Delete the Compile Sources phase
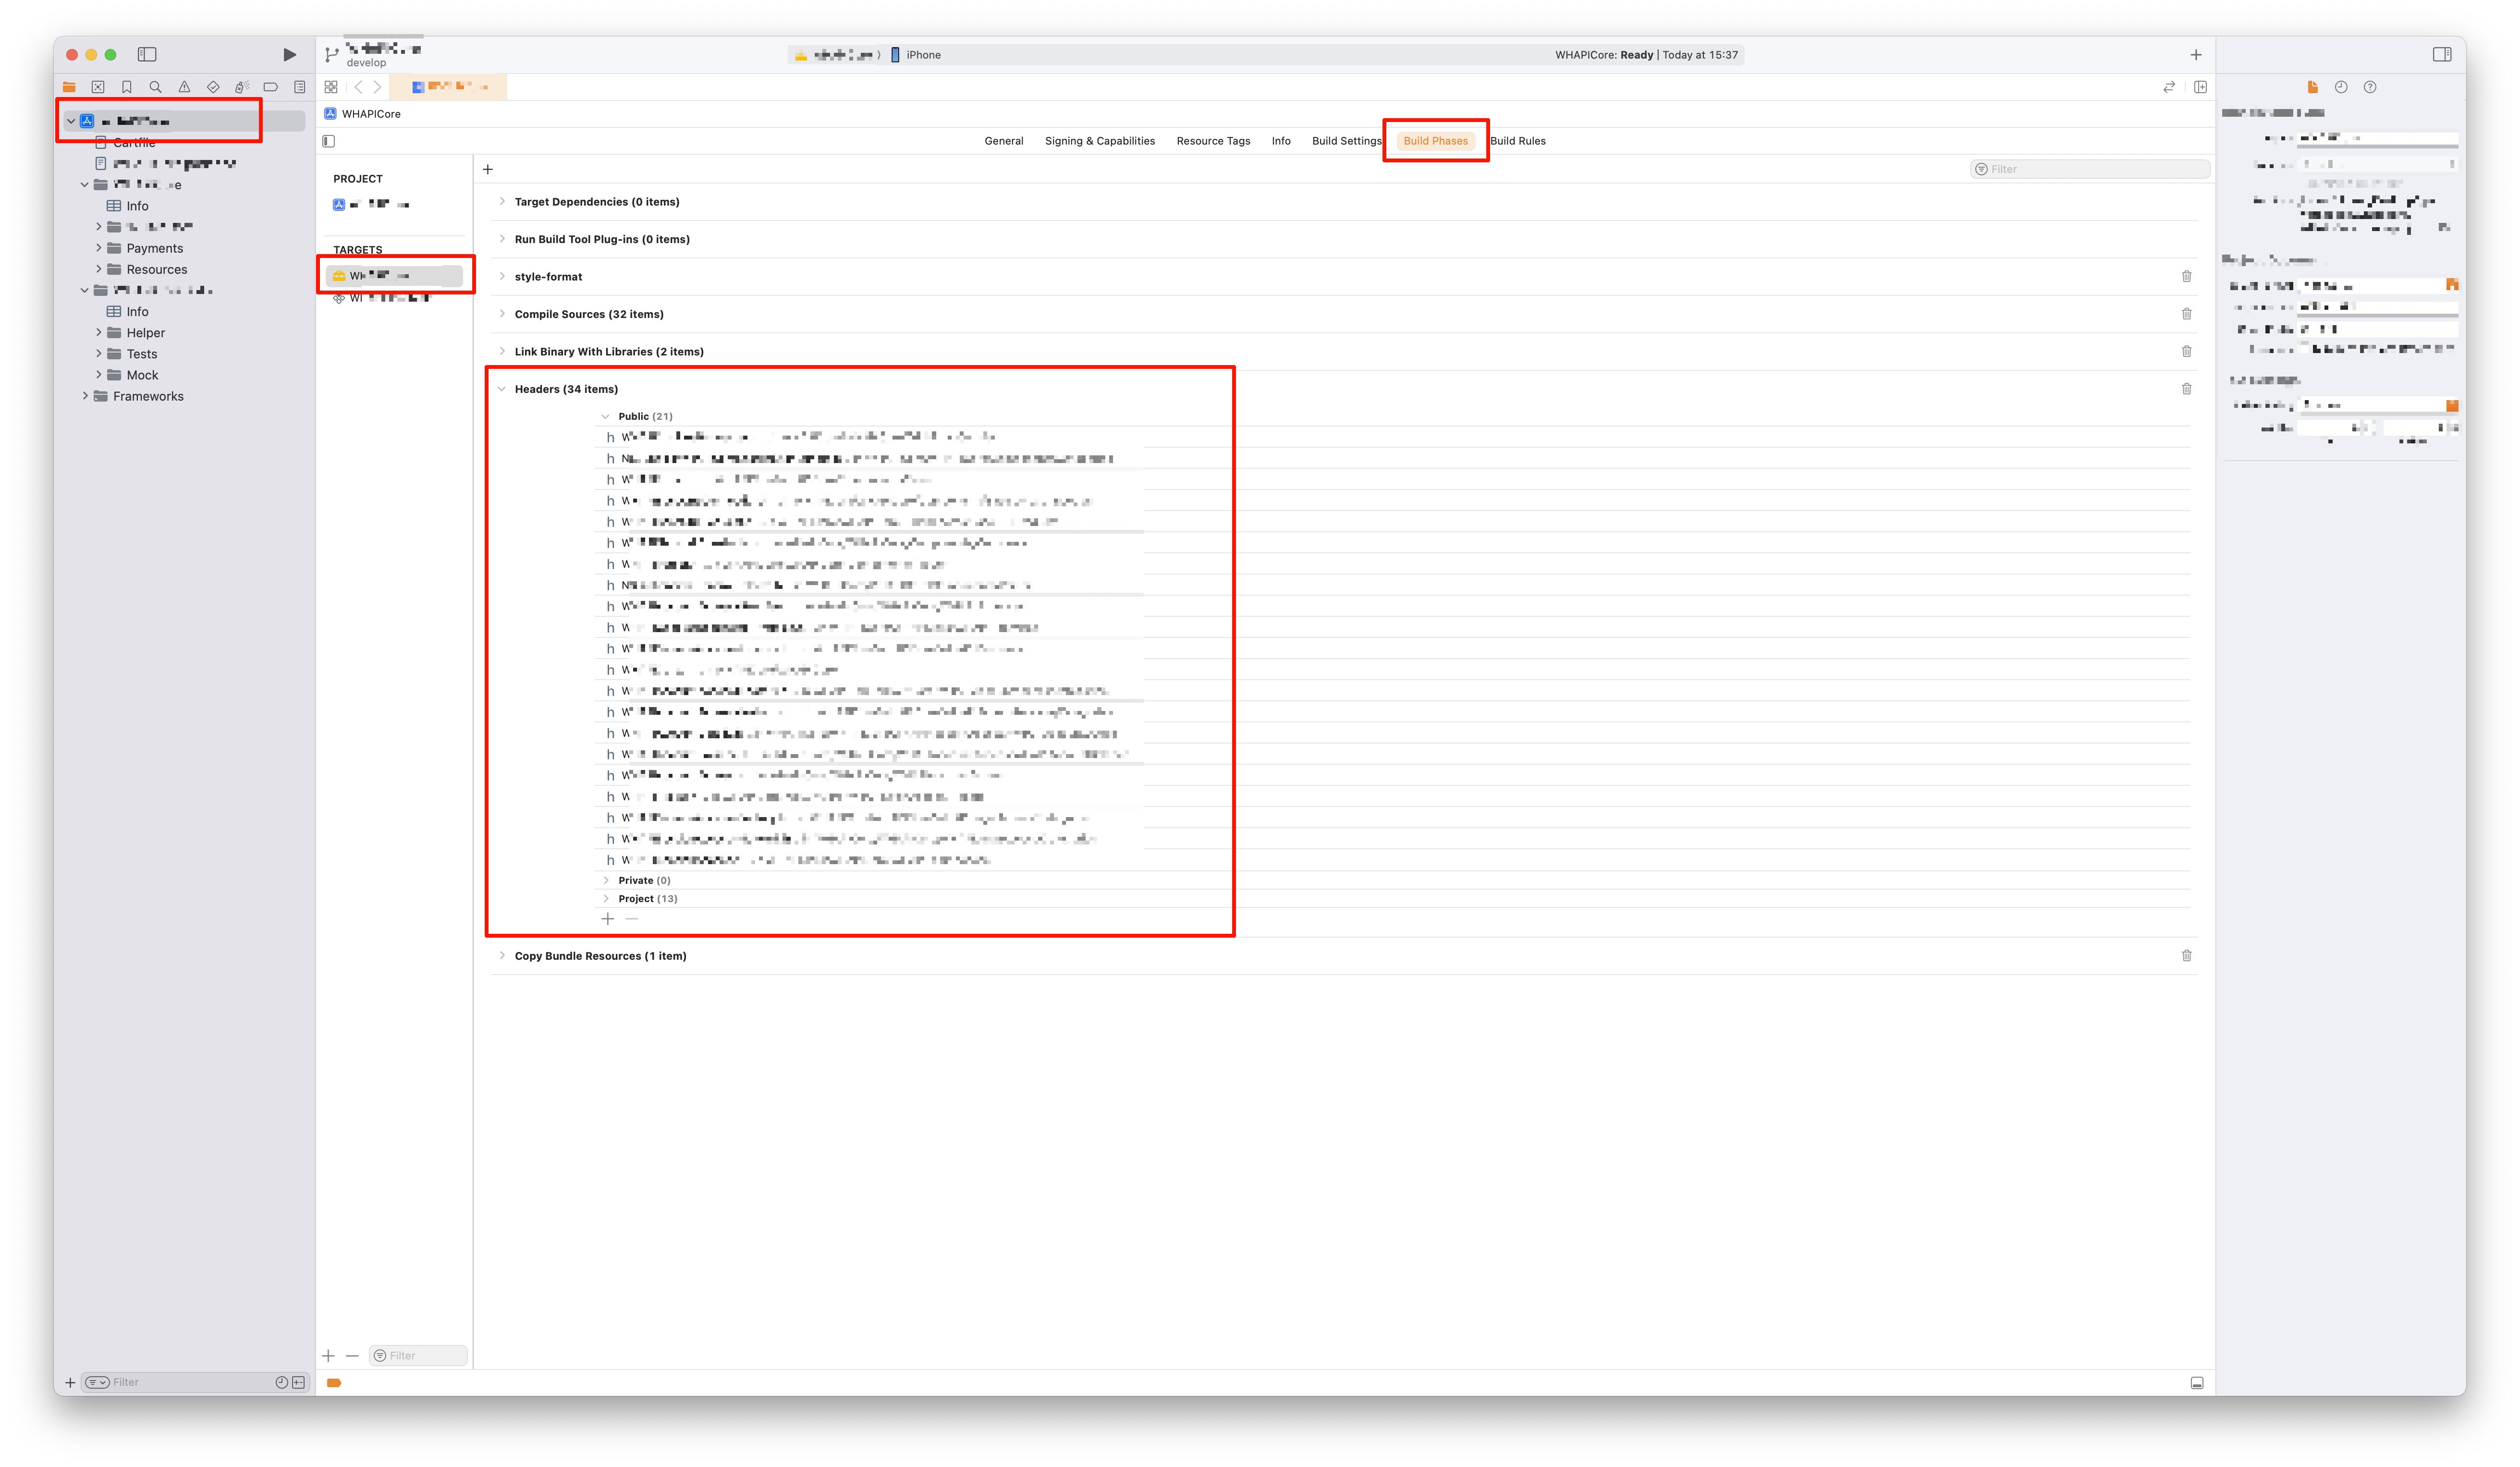 (x=2186, y=314)
